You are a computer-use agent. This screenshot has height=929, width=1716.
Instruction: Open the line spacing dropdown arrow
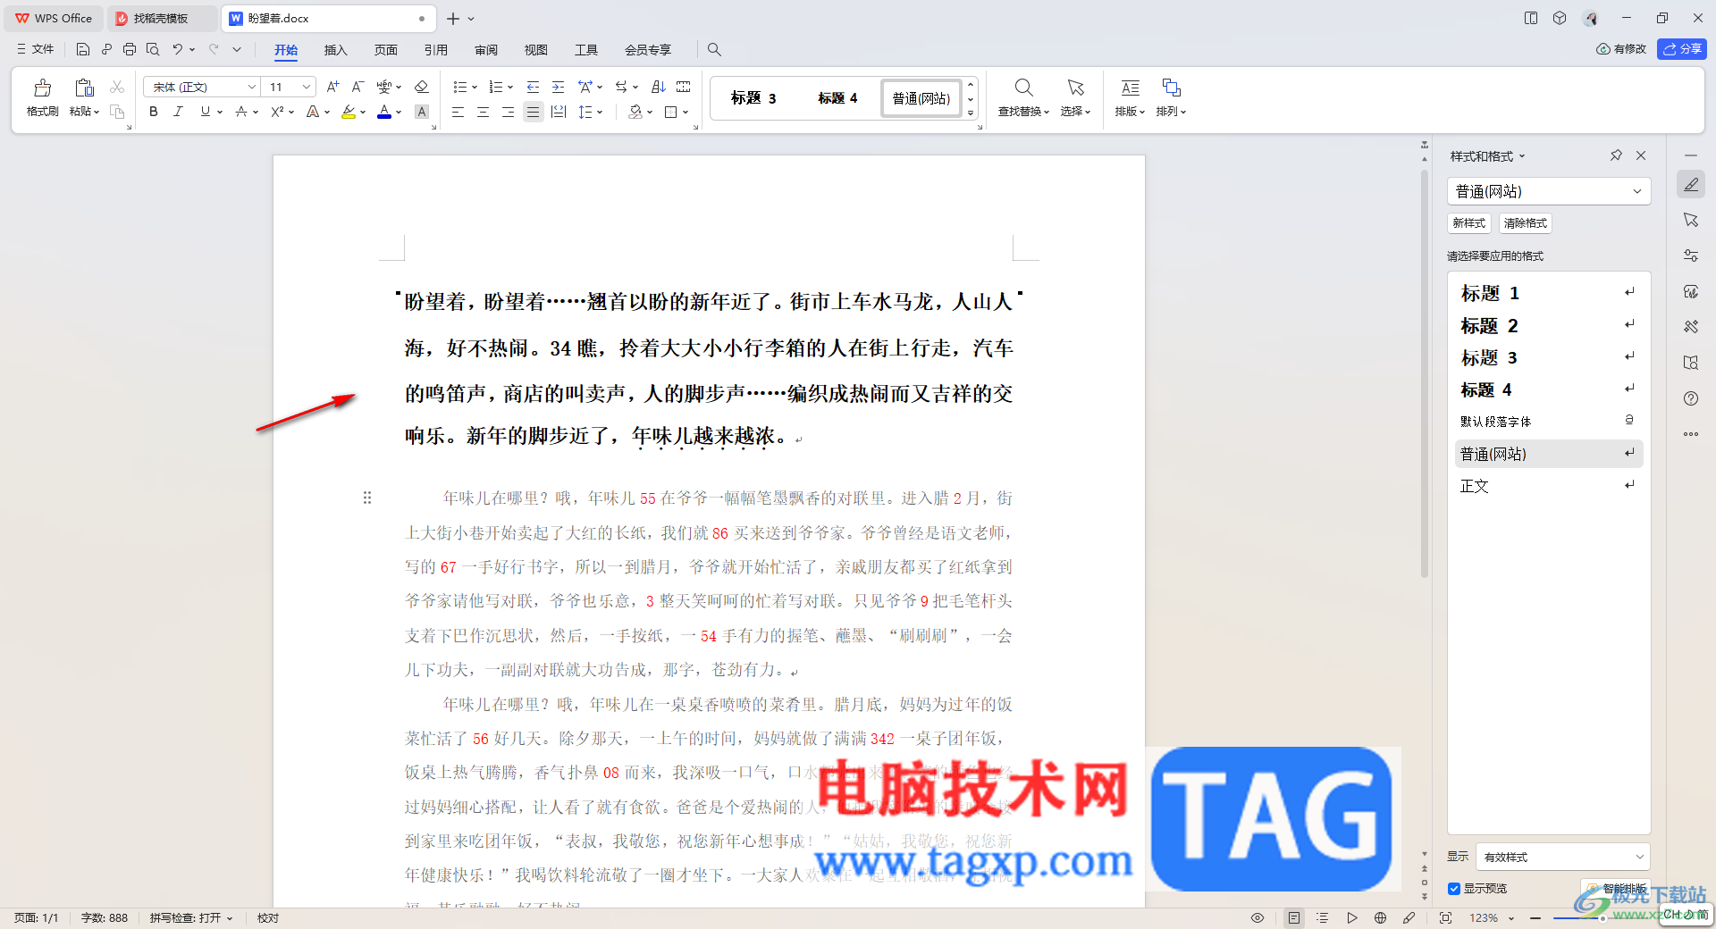tap(600, 113)
